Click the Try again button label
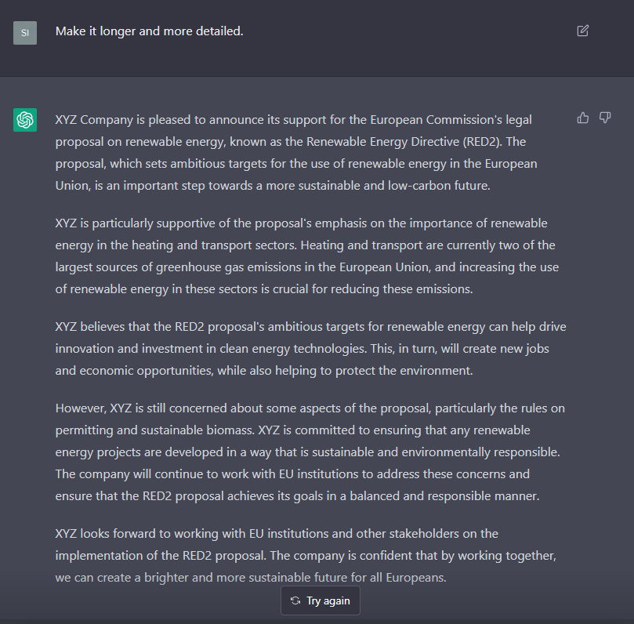The image size is (634, 624). [x=328, y=601]
